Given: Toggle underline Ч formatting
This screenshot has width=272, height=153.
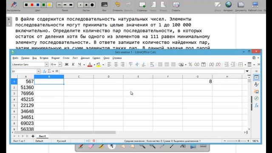Looking at the screenshot, I should 79,65.
